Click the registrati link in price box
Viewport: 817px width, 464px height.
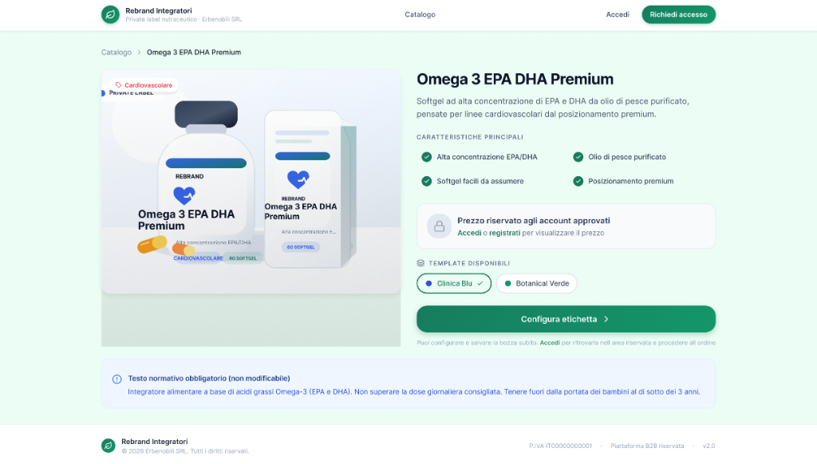tap(504, 233)
